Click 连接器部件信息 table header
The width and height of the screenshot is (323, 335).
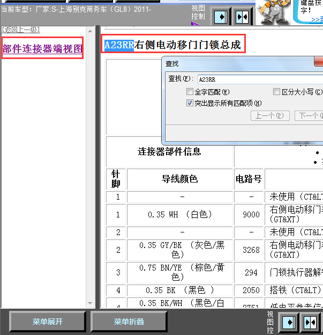pyautogui.click(x=169, y=152)
